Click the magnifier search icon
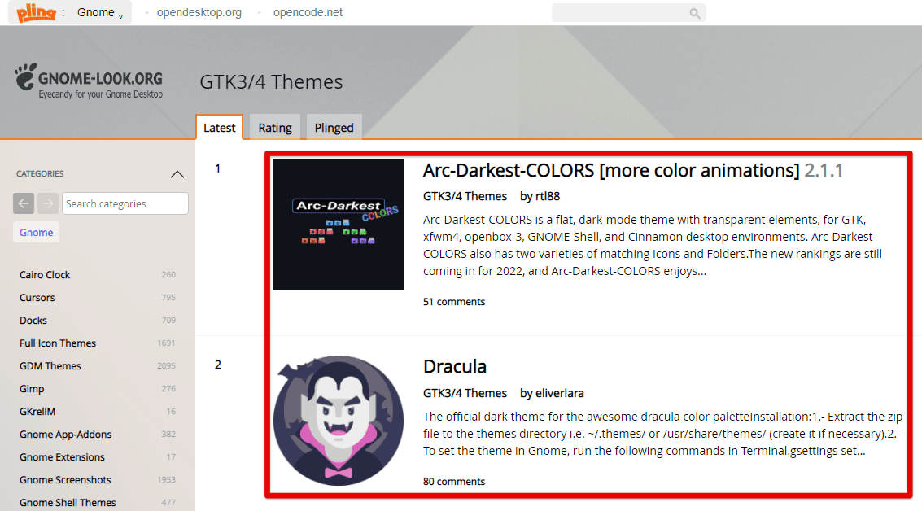922x511 pixels. [694, 13]
